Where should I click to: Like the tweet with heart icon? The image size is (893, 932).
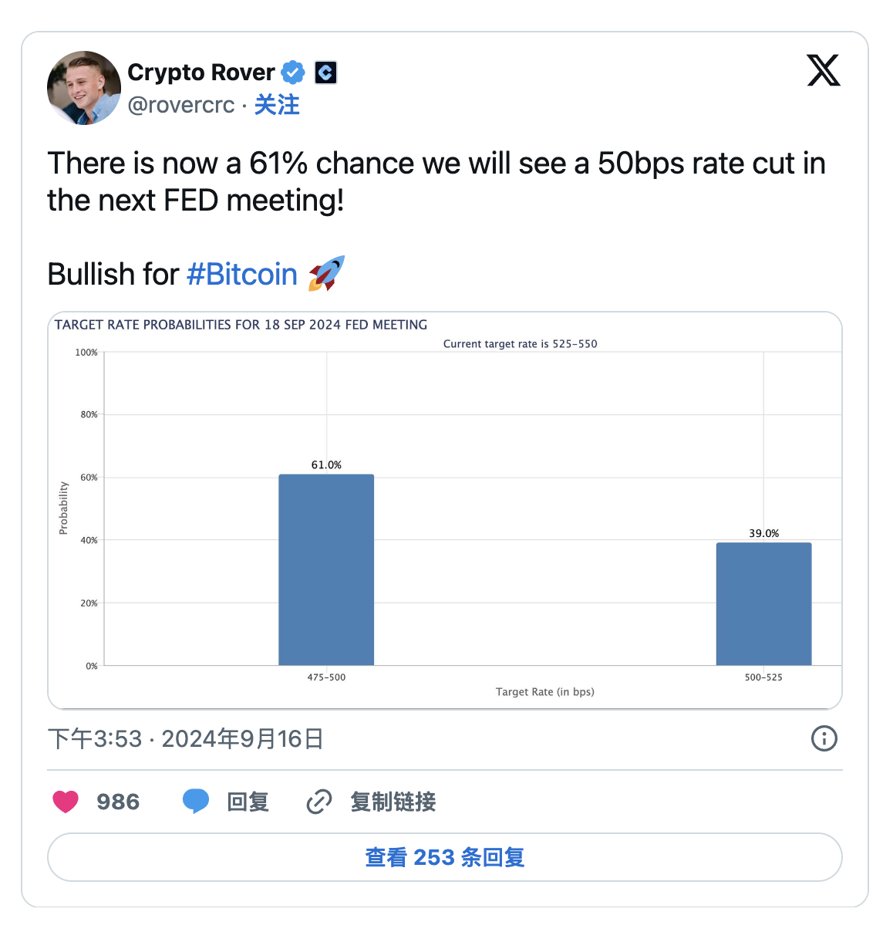pyautogui.click(x=66, y=802)
